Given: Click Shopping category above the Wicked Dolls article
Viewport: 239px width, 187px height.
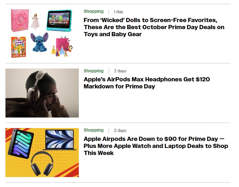Looking at the screenshot, I should [x=94, y=12].
